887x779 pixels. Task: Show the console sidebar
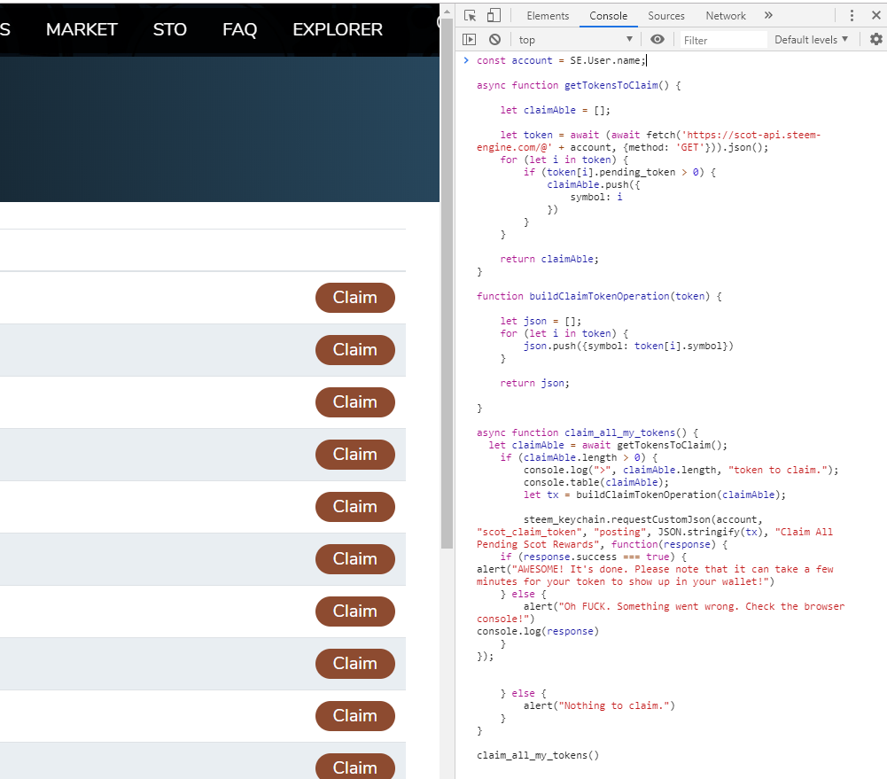(470, 40)
